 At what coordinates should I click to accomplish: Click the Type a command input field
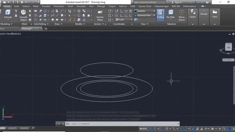(121, 124)
